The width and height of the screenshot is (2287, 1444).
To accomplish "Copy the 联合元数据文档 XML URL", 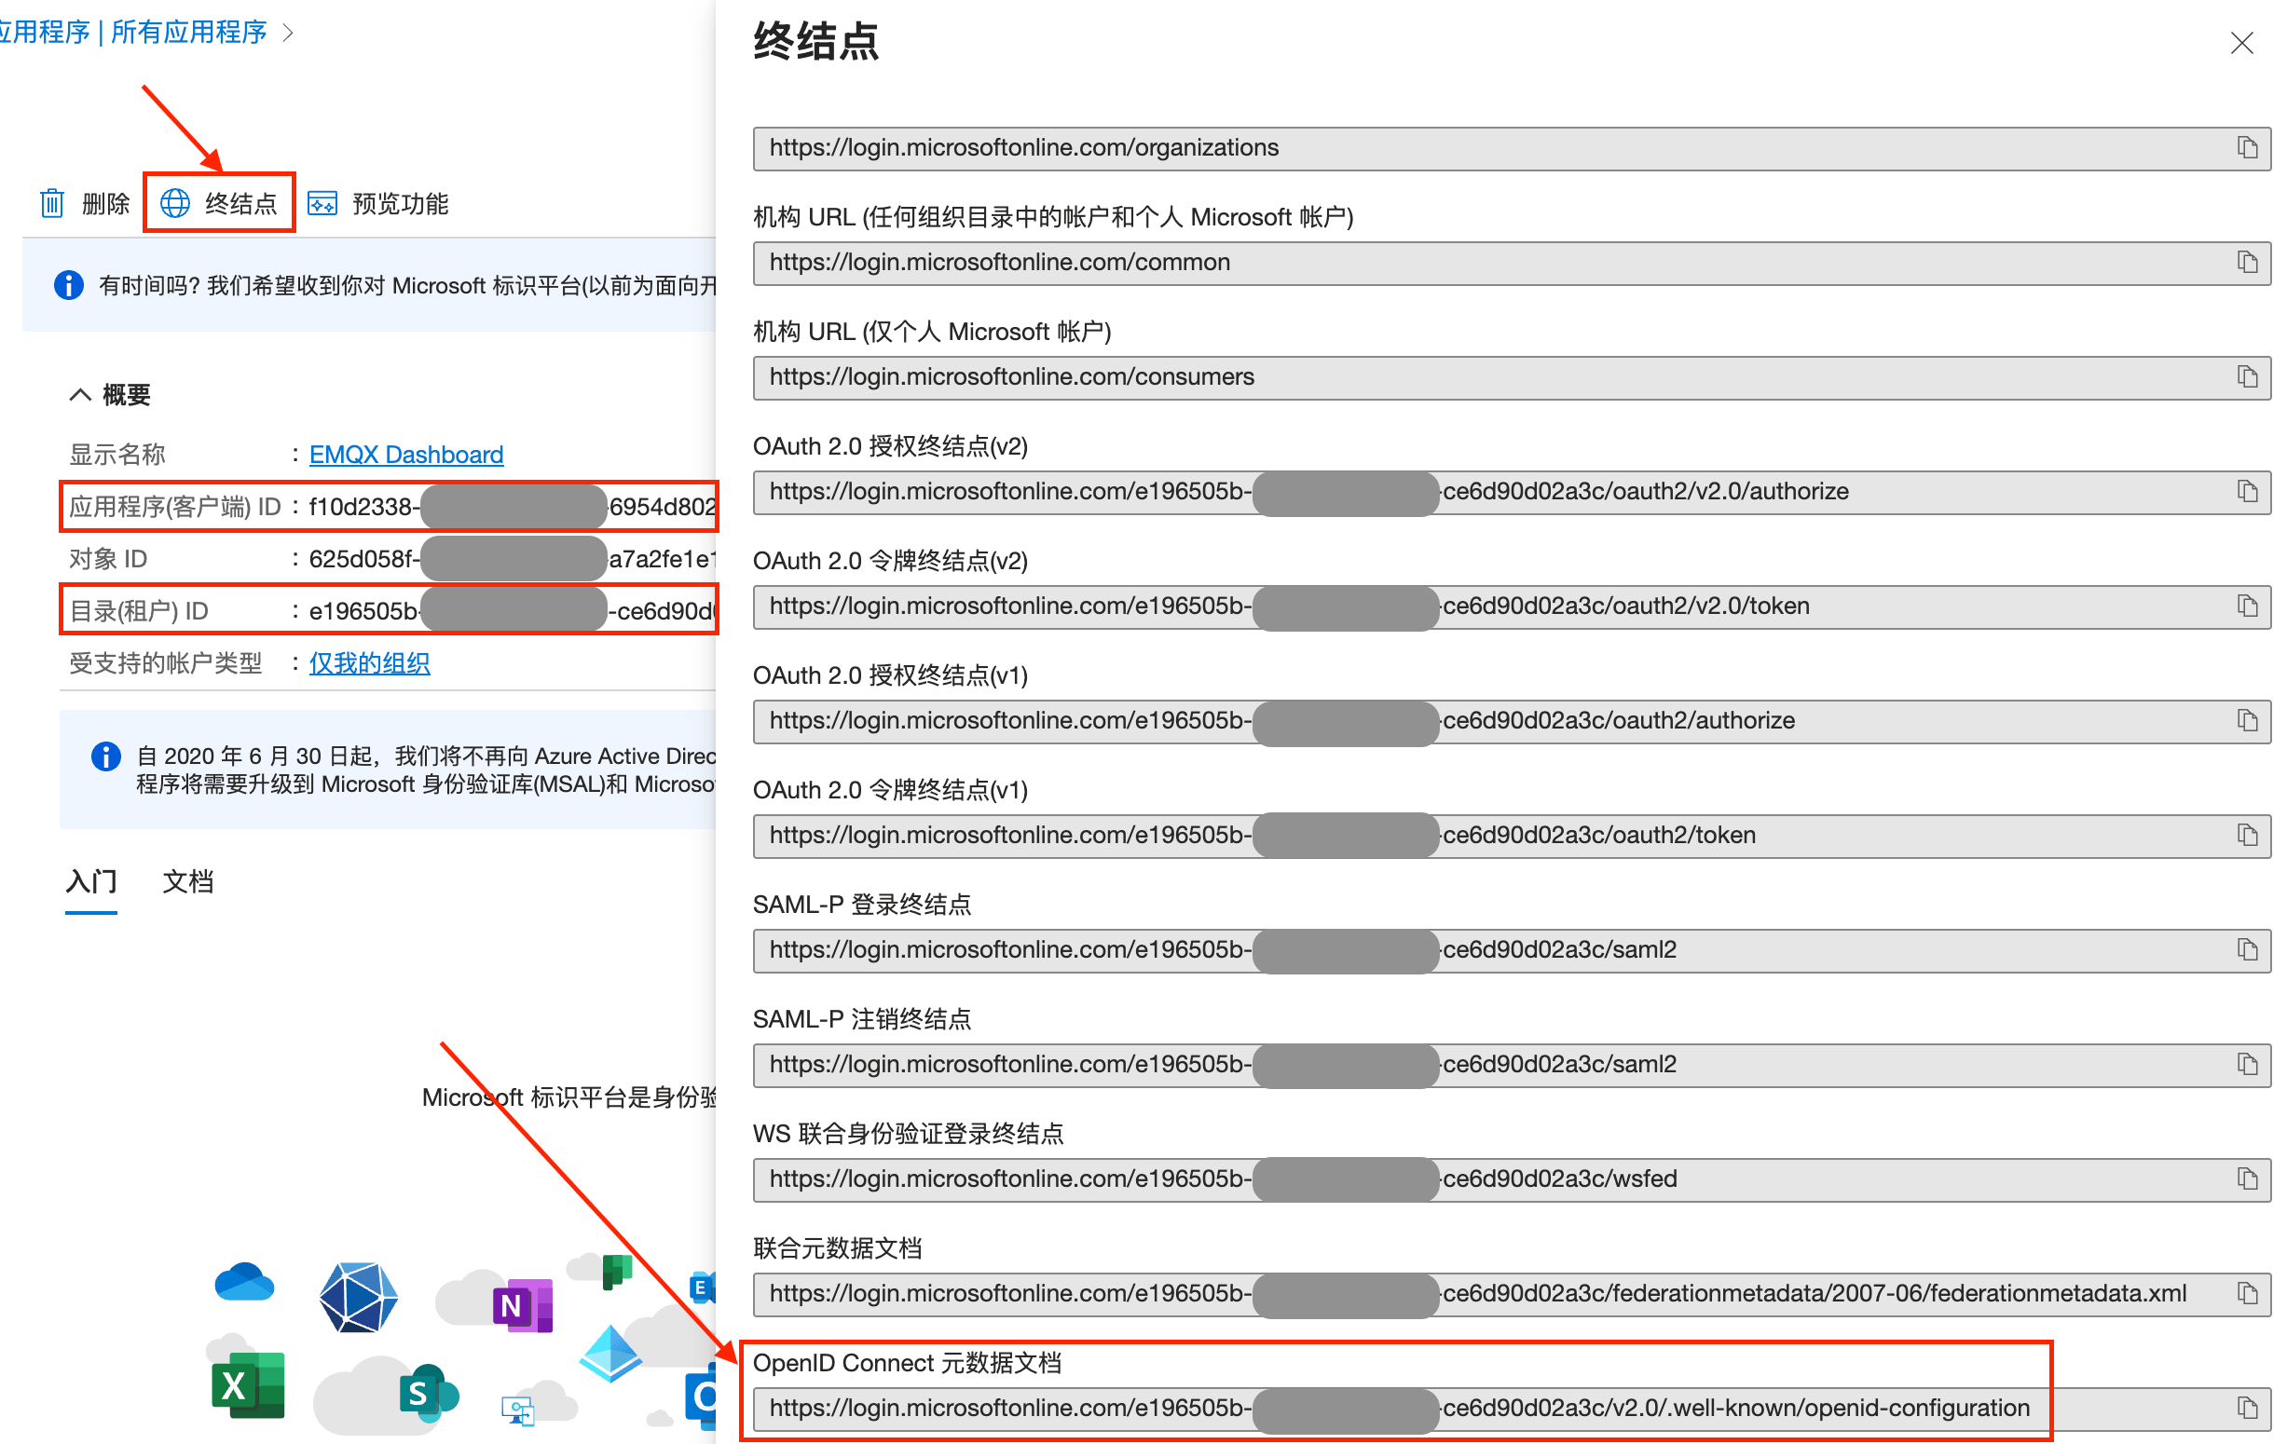I will pyautogui.click(x=2247, y=1294).
